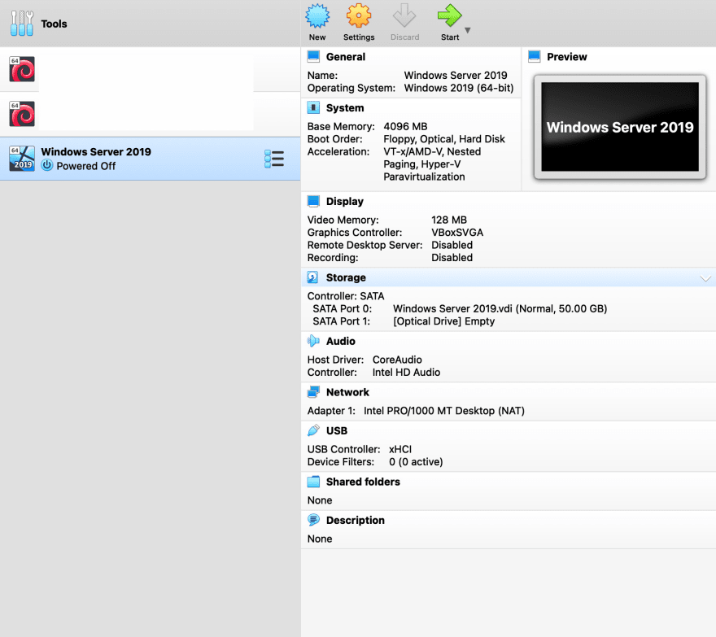
Task: Click the Intel HD Audio controller value
Action: pyautogui.click(x=406, y=372)
